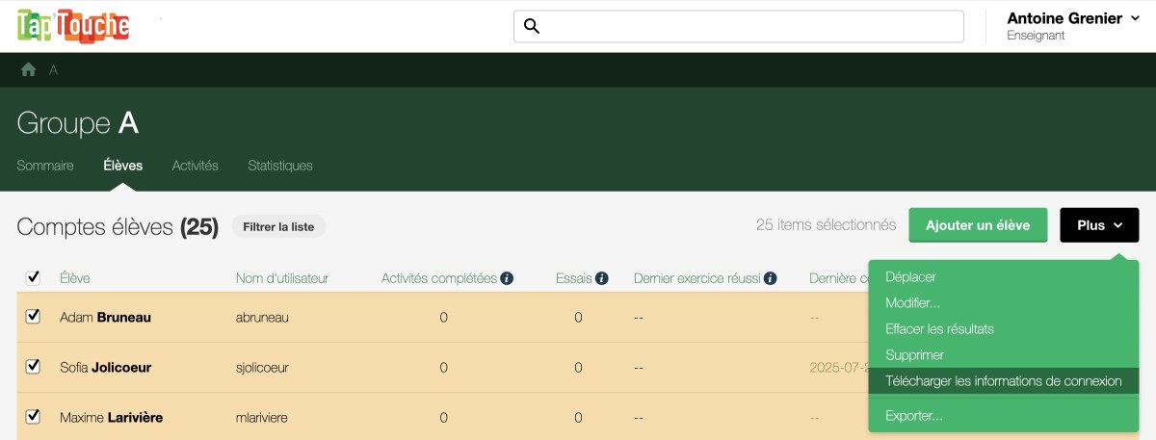Viewport: 1156px width, 440px height.
Task: Click the home icon in breadcrumb
Action: point(29,69)
